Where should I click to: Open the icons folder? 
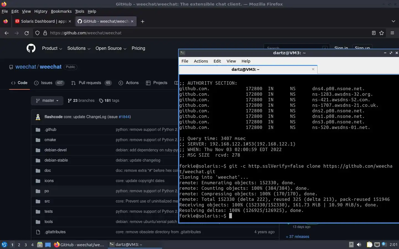tap(49, 181)
